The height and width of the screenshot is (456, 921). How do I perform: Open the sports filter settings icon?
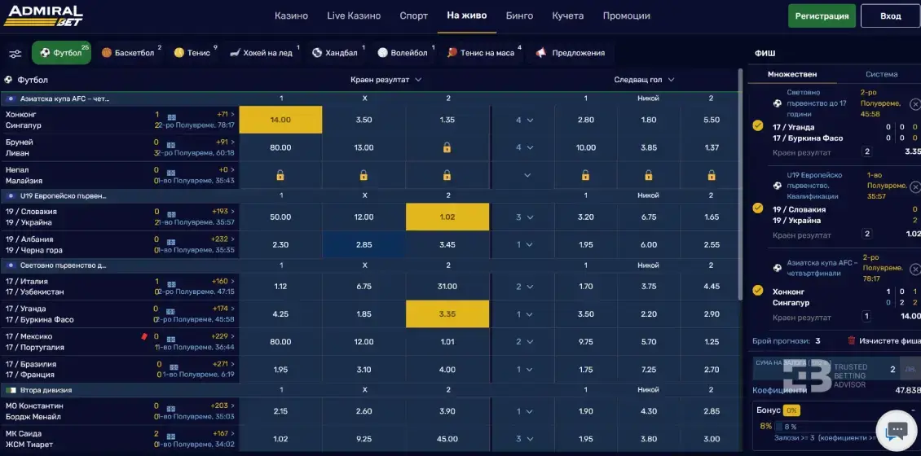(15, 54)
